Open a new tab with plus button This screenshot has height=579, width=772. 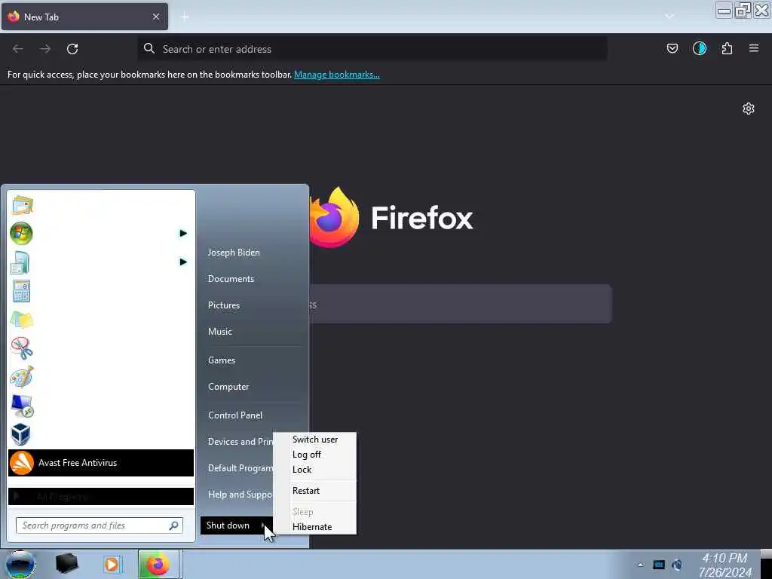[x=185, y=17]
